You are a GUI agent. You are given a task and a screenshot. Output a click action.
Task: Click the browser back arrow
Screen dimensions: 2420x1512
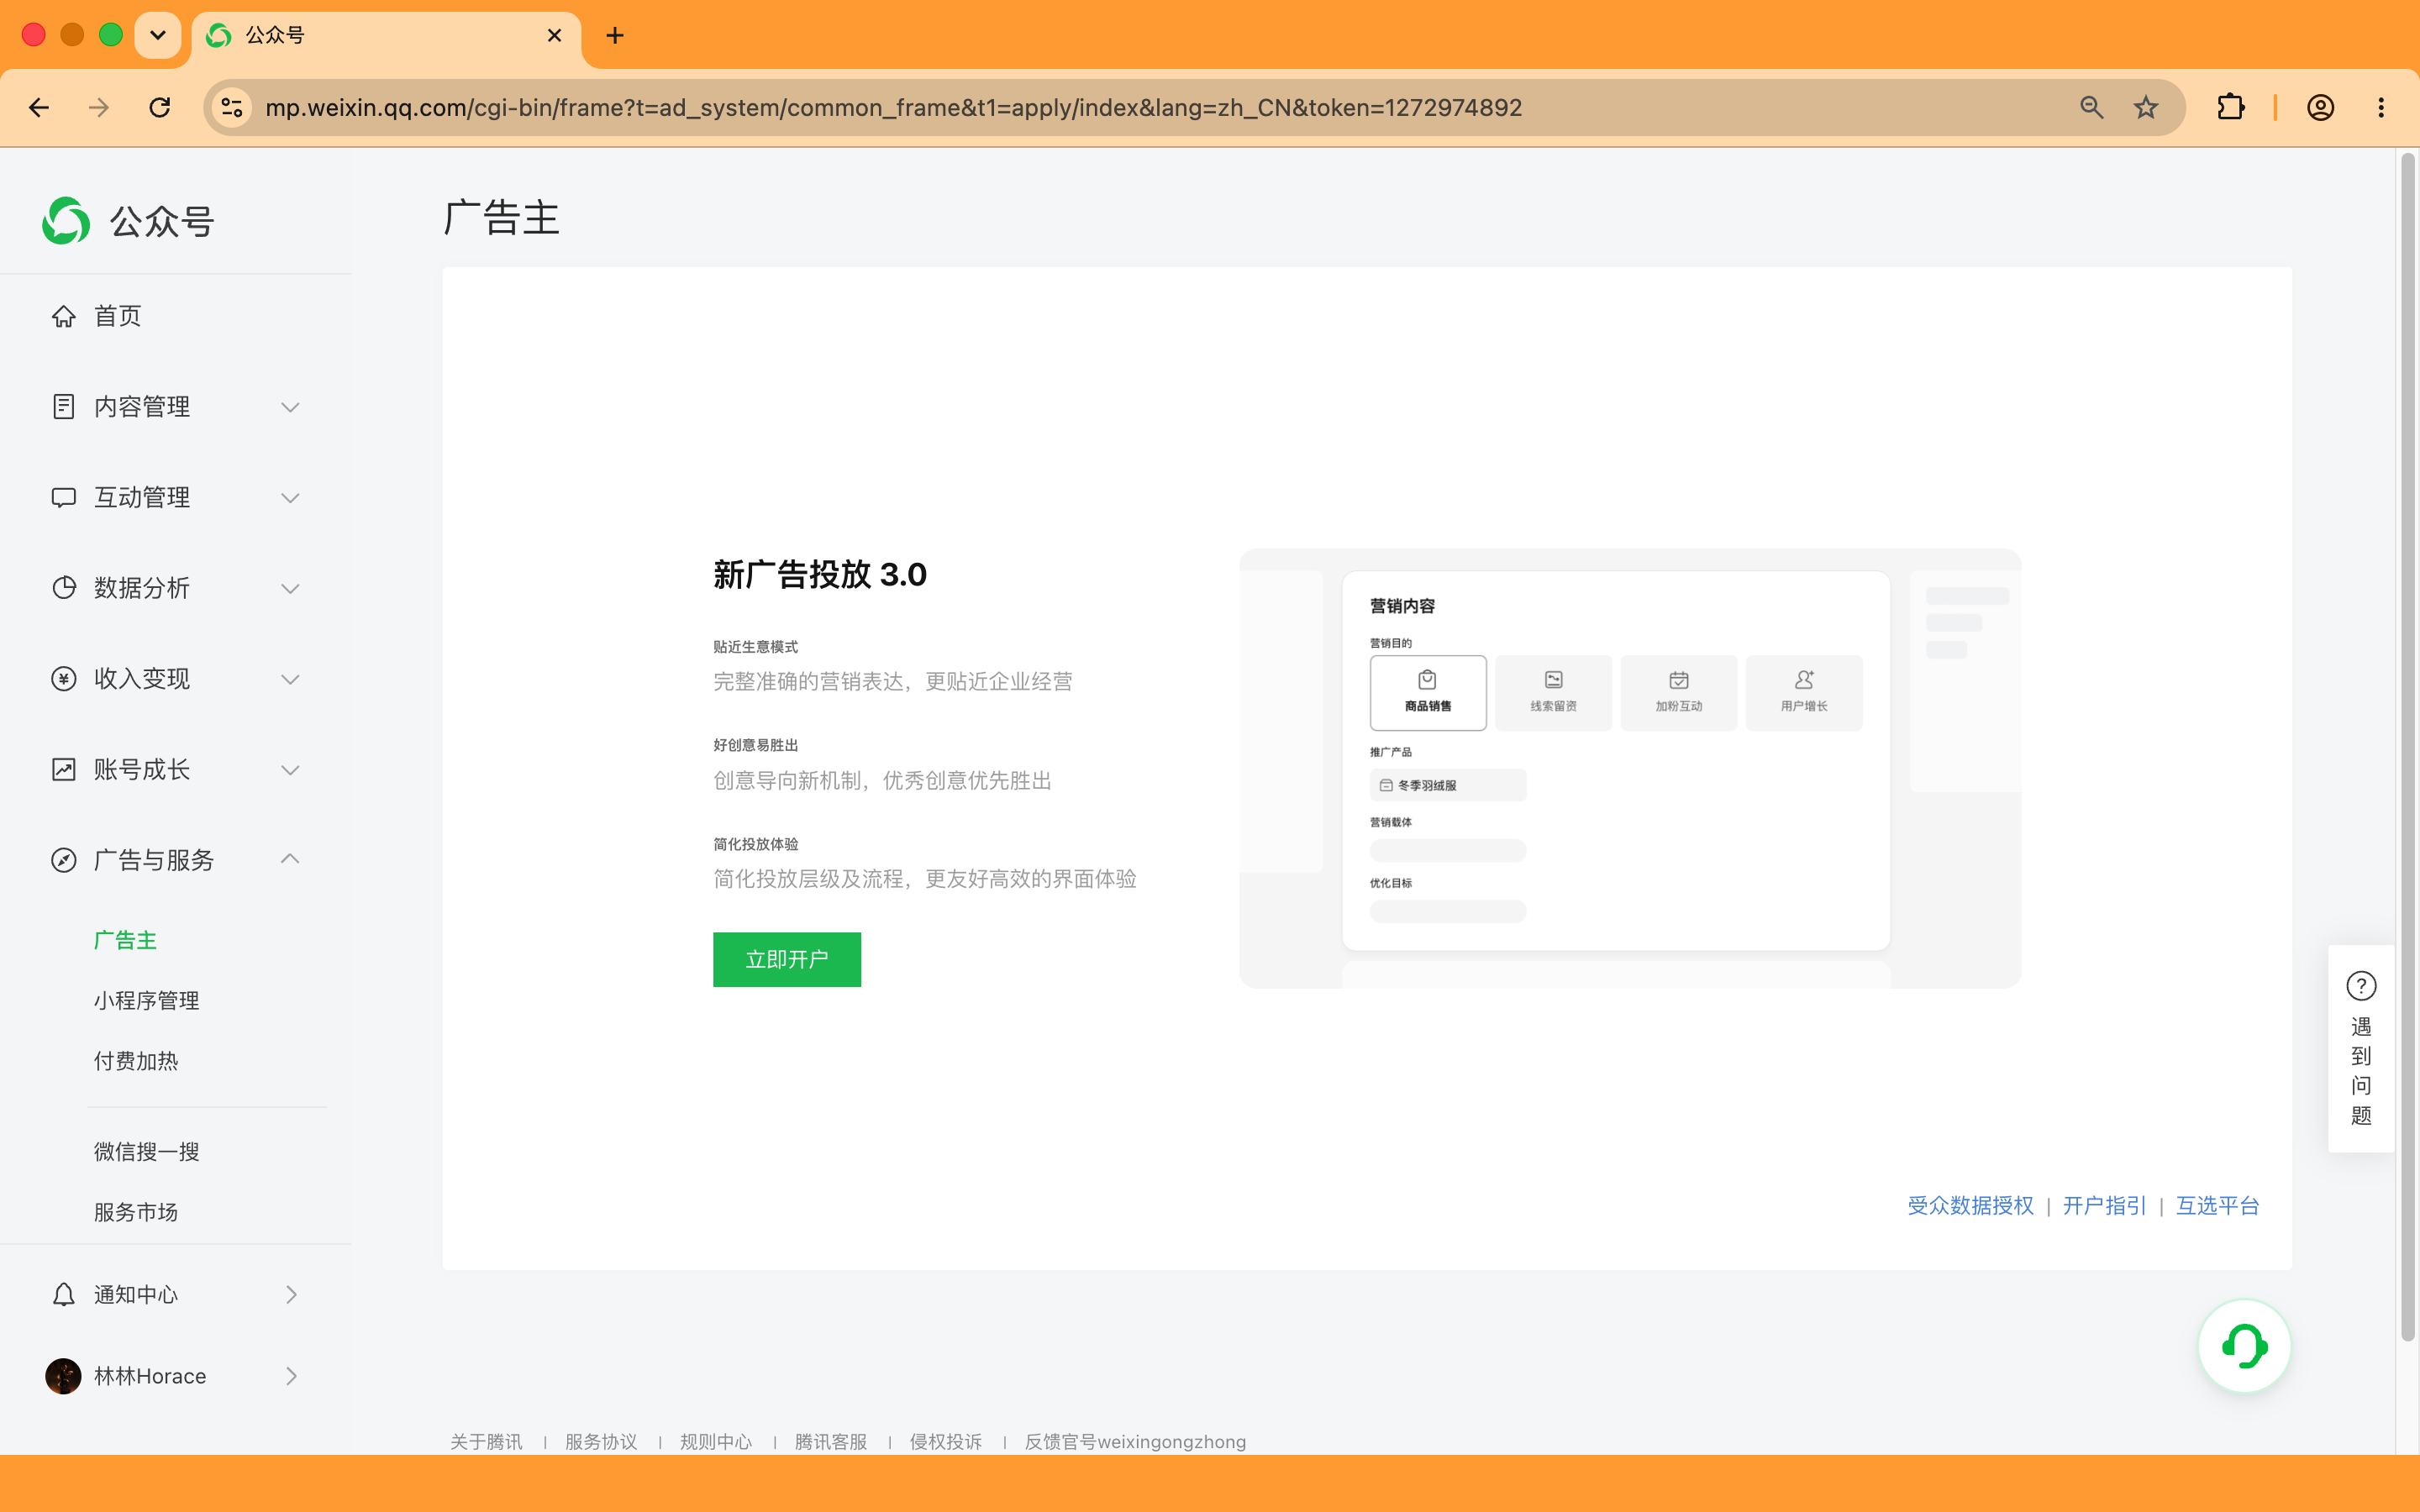pyautogui.click(x=39, y=107)
